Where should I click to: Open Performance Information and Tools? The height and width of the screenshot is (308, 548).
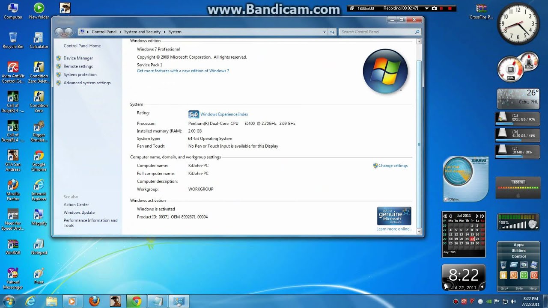pyautogui.click(x=90, y=223)
